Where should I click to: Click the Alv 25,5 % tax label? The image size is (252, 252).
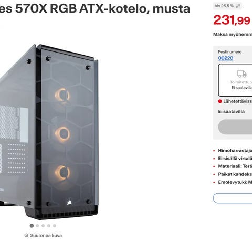224,6
